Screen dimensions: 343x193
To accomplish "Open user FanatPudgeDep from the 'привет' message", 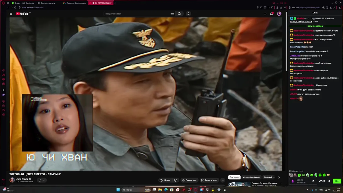I will tap(298, 47).
